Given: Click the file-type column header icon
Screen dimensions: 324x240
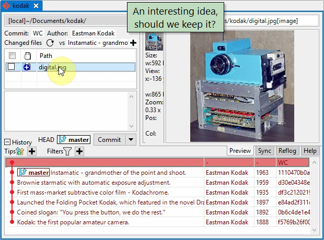Looking at the screenshot, I should pos(27,55).
